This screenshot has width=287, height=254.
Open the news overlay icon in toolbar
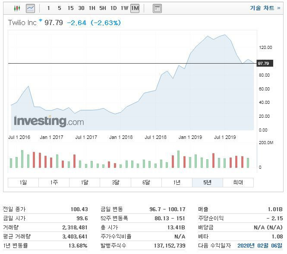[157, 8]
